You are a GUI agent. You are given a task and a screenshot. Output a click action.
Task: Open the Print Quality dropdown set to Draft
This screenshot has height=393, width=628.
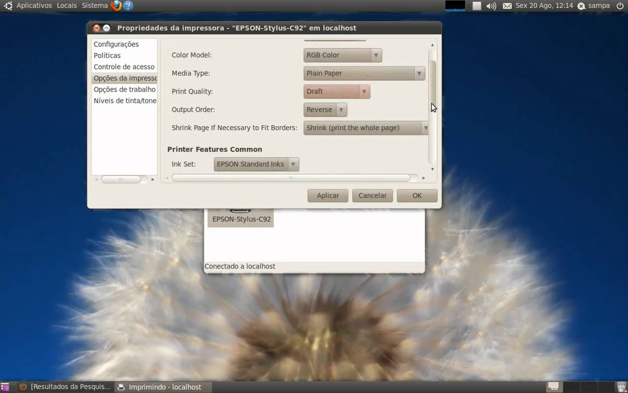pyautogui.click(x=336, y=92)
